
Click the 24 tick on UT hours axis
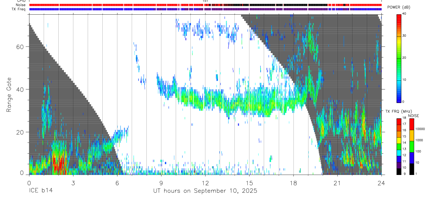pos(381,183)
